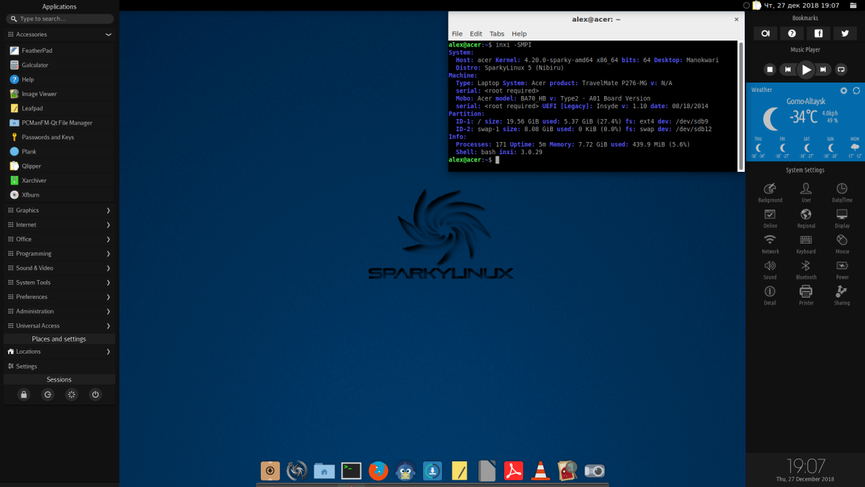Open Regional system settings

[x=806, y=218]
